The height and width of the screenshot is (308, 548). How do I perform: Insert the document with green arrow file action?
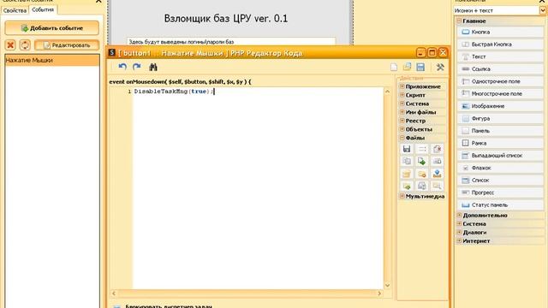[x=422, y=162]
